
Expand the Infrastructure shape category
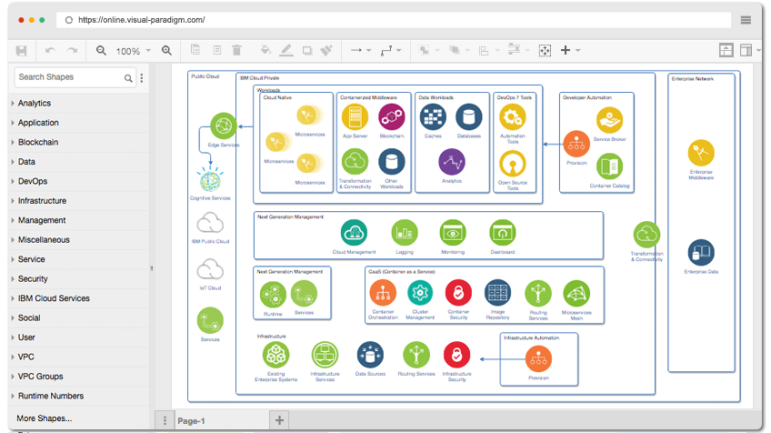pyautogui.click(x=79, y=201)
